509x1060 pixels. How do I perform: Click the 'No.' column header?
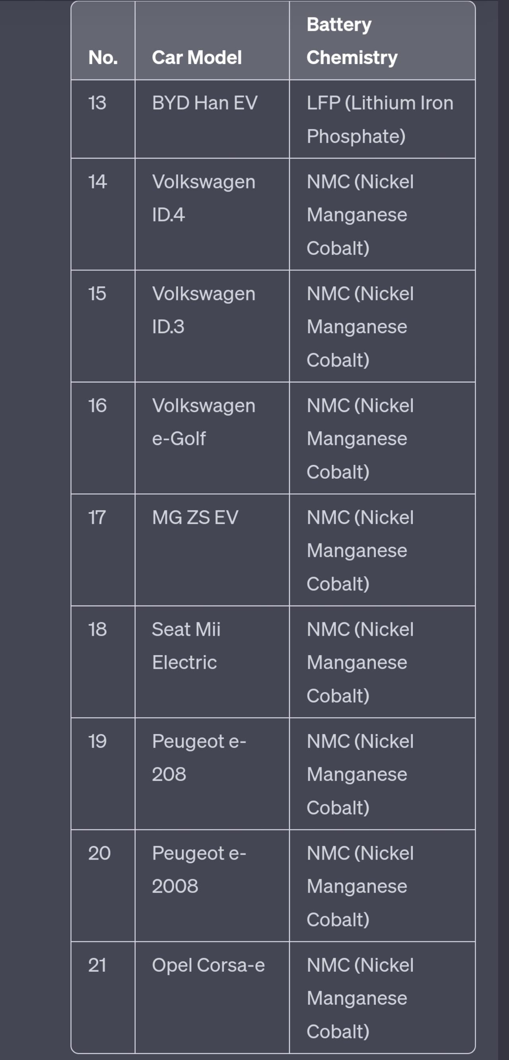coord(103,41)
